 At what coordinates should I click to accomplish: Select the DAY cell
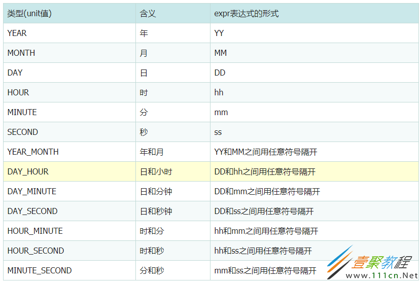pos(69,73)
